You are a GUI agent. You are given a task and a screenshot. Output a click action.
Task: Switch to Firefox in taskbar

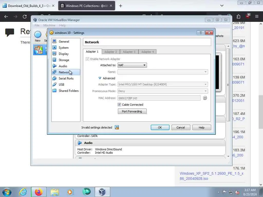[39, 192]
